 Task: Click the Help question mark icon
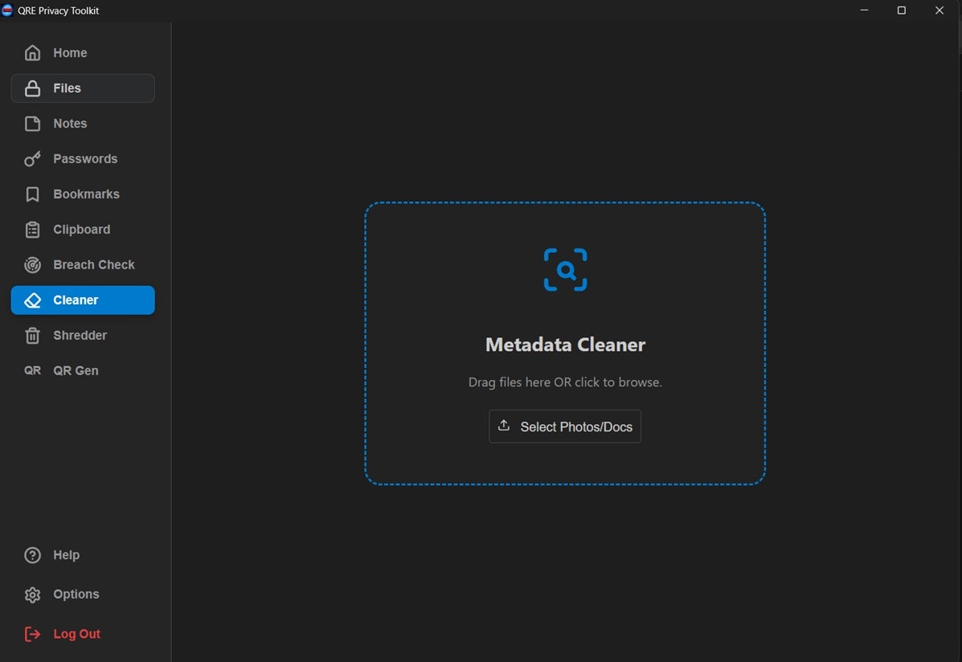click(x=31, y=554)
